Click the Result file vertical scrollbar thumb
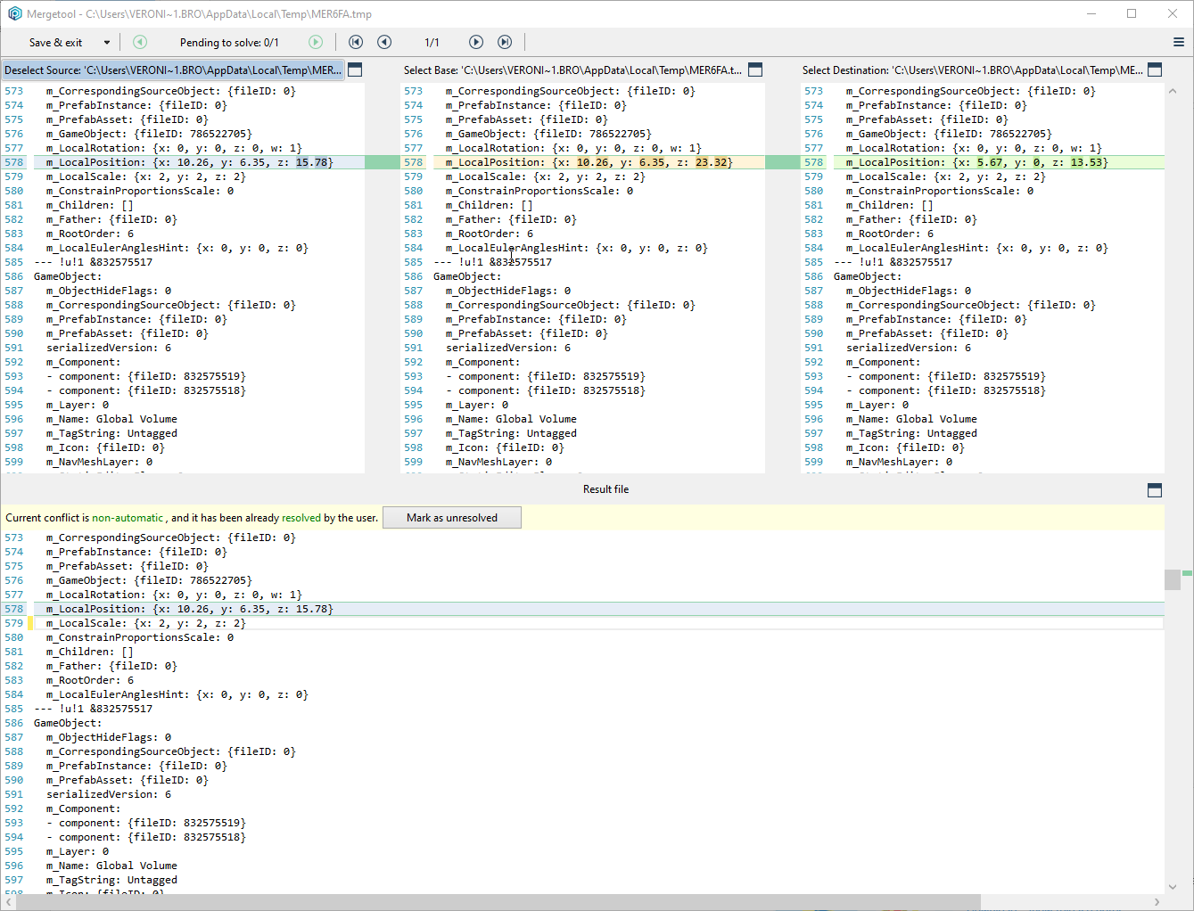Image resolution: width=1194 pixels, height=911 pixels. (1173, 579)
